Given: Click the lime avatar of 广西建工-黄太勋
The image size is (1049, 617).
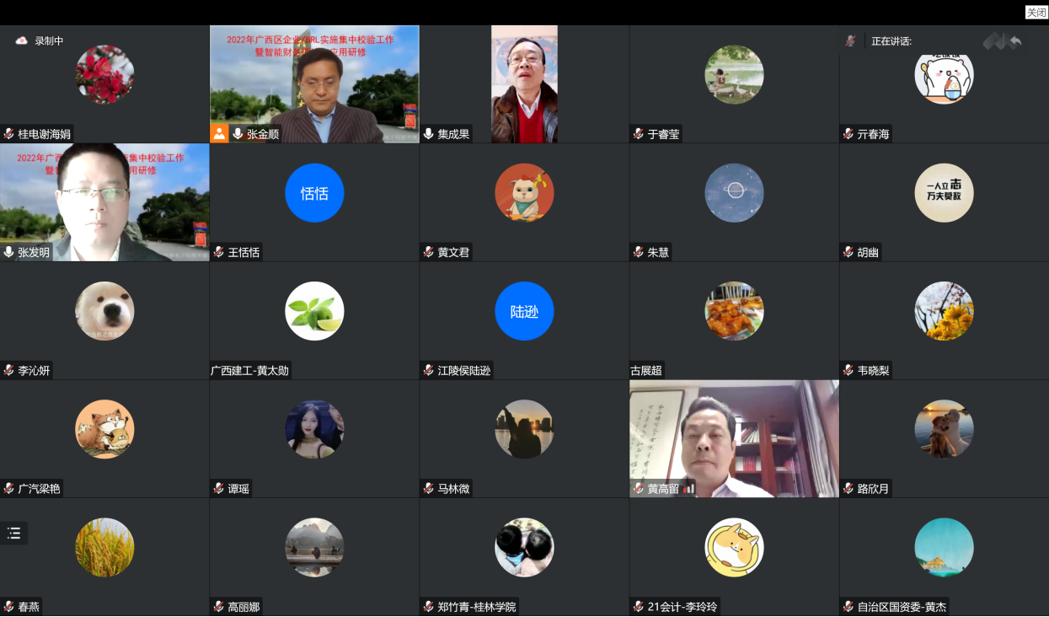Looking at the screenshot, I should coord(314,311).
